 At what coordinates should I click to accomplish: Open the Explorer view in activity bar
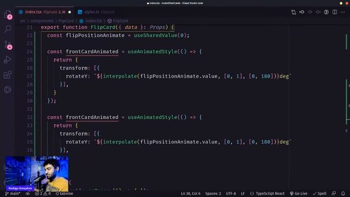click(x=8, y=14)
